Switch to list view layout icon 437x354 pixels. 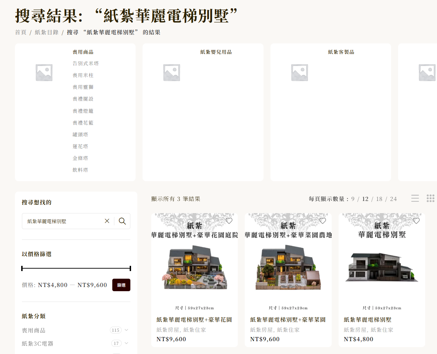click(x=415, y=198)
